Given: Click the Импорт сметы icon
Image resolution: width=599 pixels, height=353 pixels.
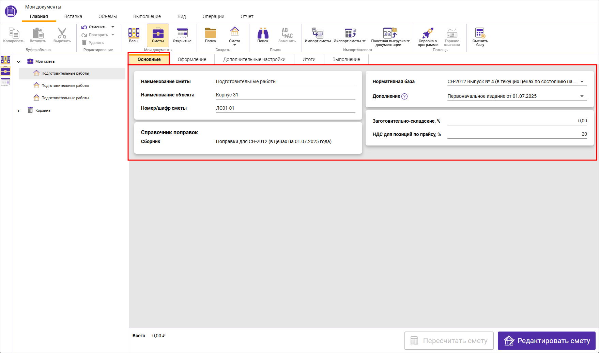Looking at the screenshot, I should coord(318,35).
